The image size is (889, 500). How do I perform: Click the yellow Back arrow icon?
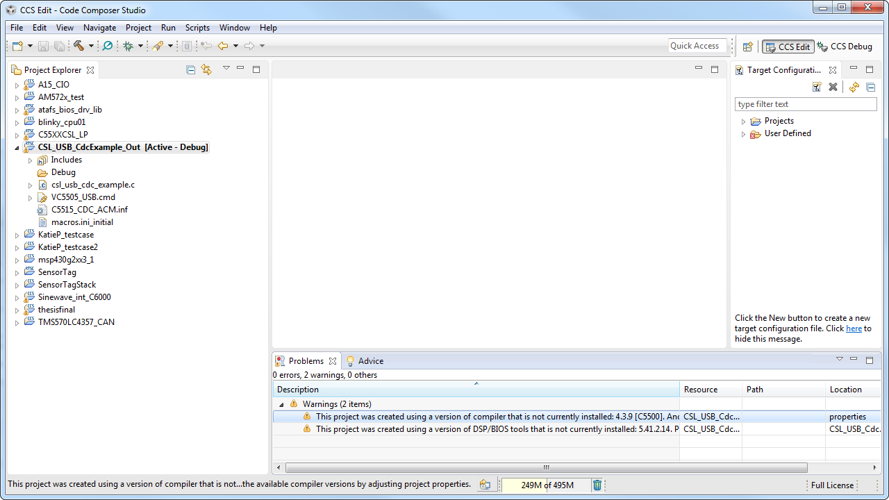(x=223, y=46)
